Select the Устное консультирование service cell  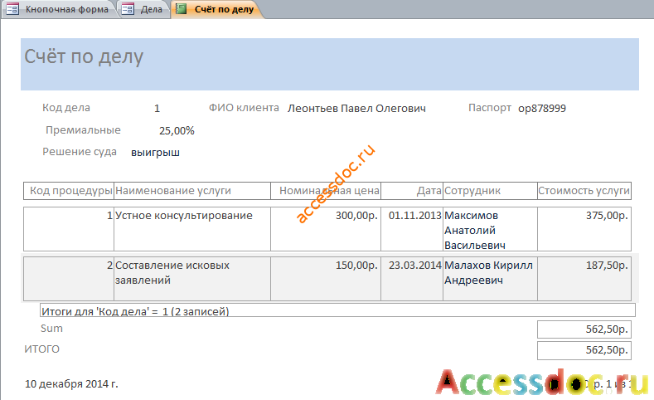(192, 229)
